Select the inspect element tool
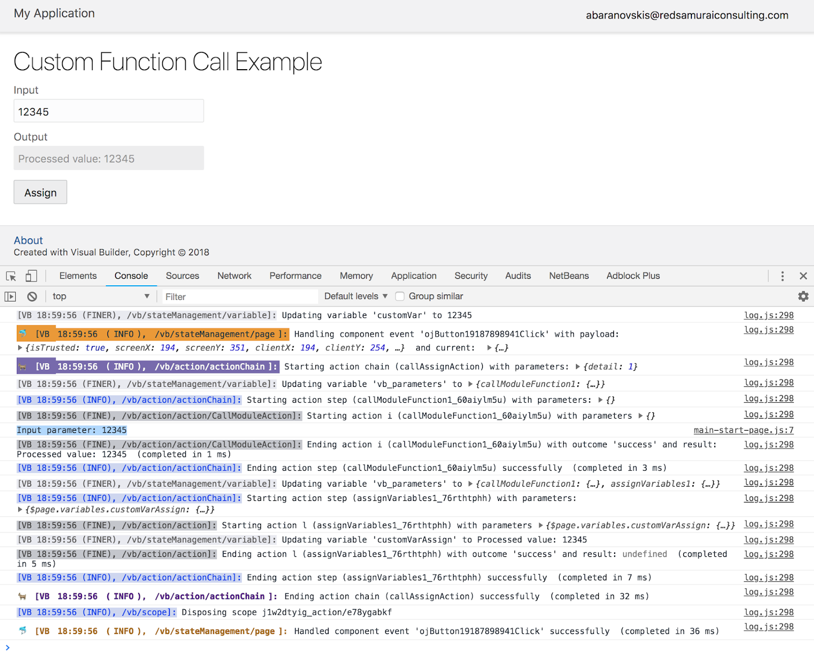This screenshot has width=814, height=656. point(10,276)
